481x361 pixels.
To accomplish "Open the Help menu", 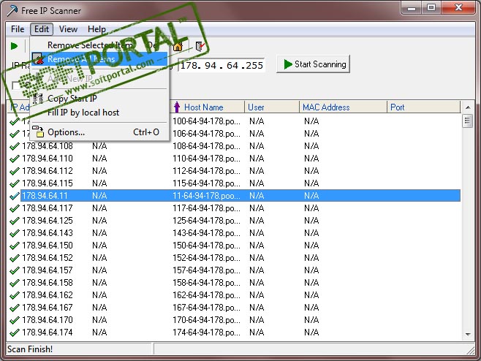I will (96, 29).
